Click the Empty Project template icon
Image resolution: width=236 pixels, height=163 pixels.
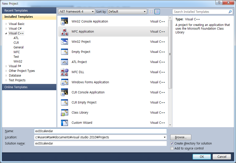coord(65,52)
